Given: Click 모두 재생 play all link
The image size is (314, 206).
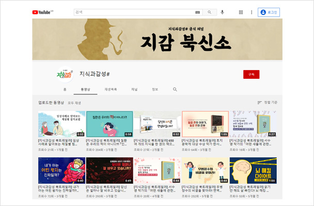Looking at the screenshot, I should (x=74, y=103).
